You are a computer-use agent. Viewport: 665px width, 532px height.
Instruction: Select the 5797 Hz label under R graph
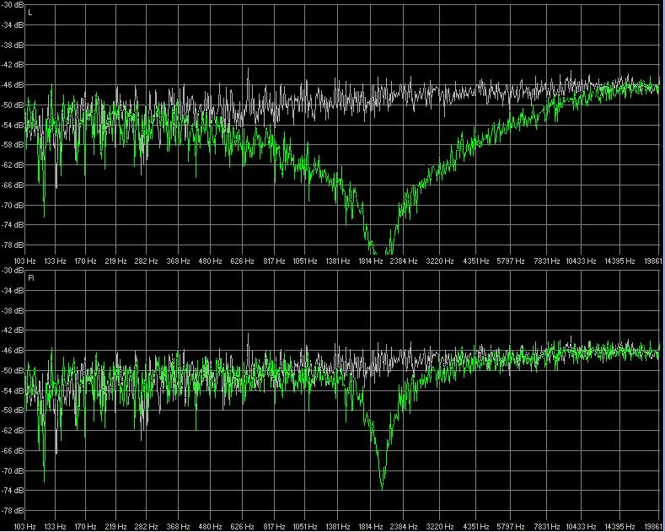[x=511, y=527]
